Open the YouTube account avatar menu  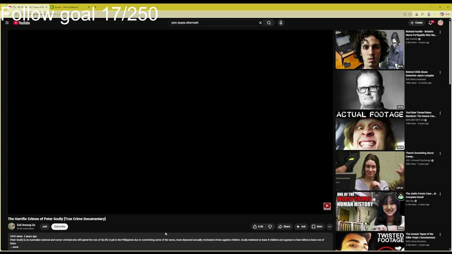point(440,23)
